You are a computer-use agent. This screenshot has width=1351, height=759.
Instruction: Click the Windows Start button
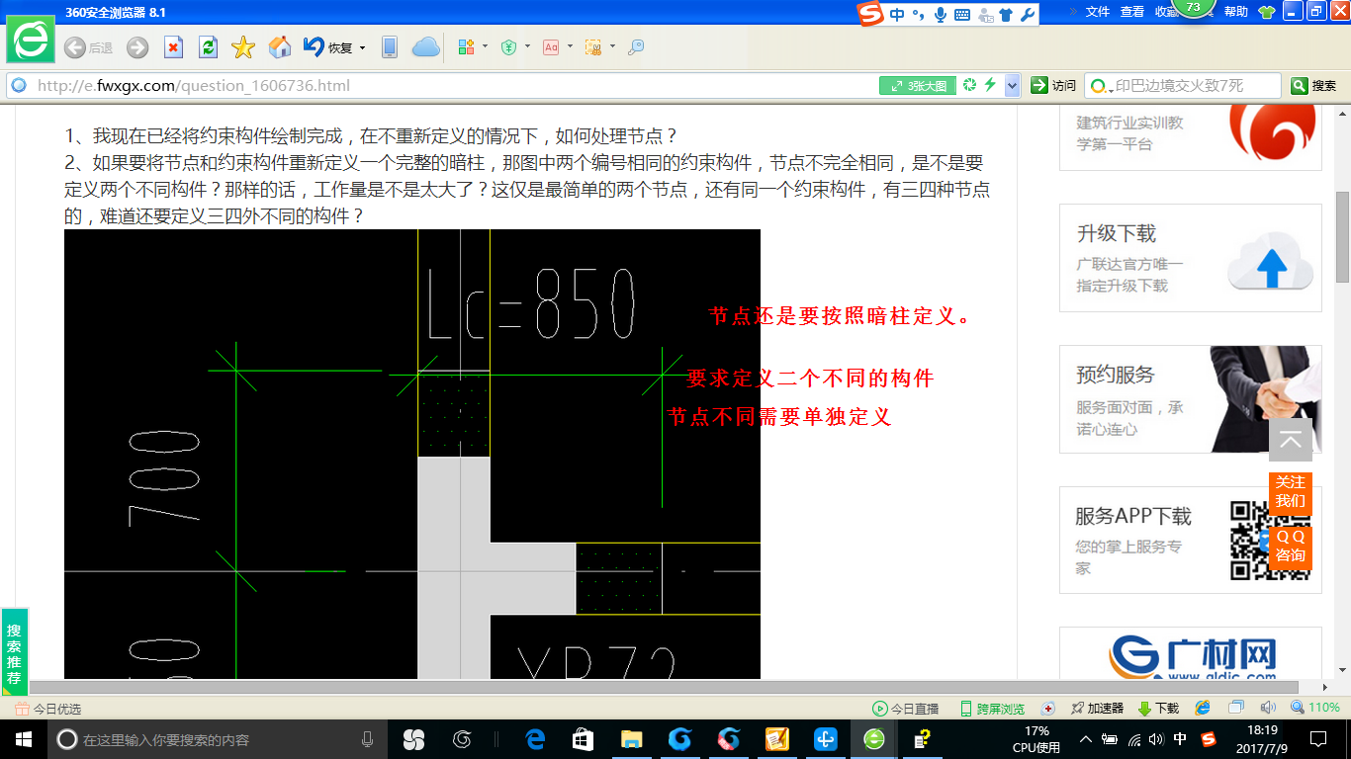[x=23, y=739]
